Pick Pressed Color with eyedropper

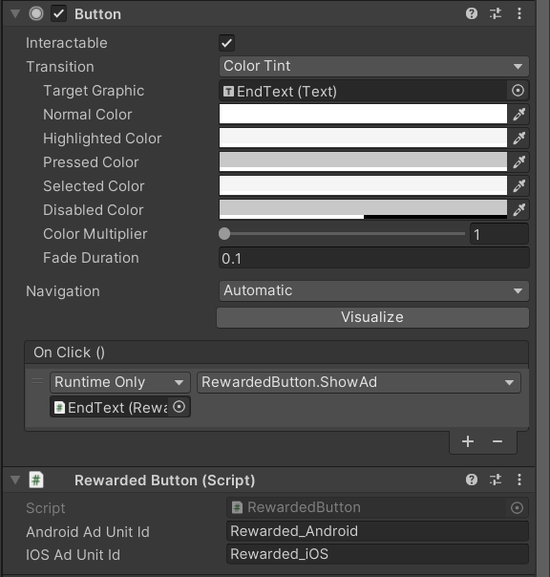(x=518, y=161)
